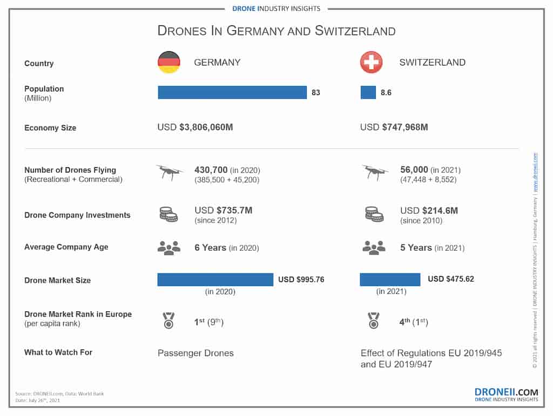The width and height of the screenshot is (553, 416).
Task: Click the title "Drones in Germany and Switzerland"
Action: (276, 31)
